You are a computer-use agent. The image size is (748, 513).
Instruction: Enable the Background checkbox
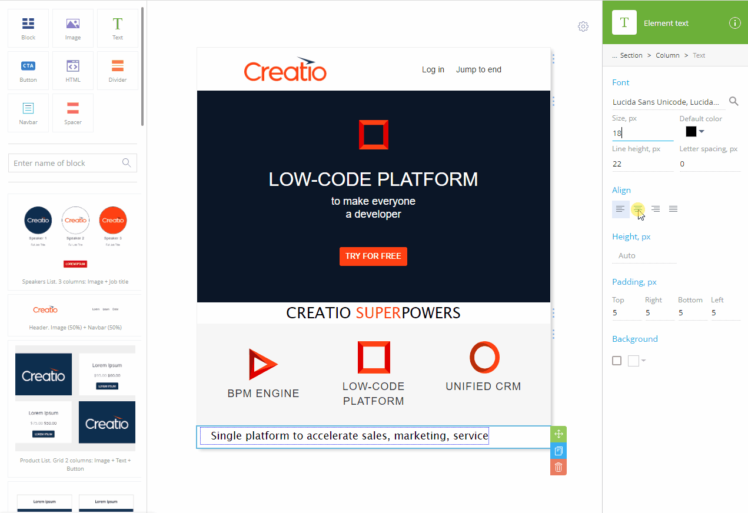click(x=617, y=361)
